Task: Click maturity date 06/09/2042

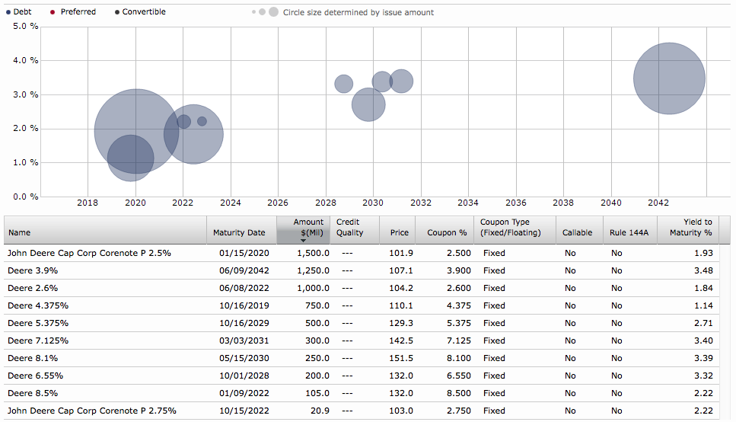Action: click(244, 270)
